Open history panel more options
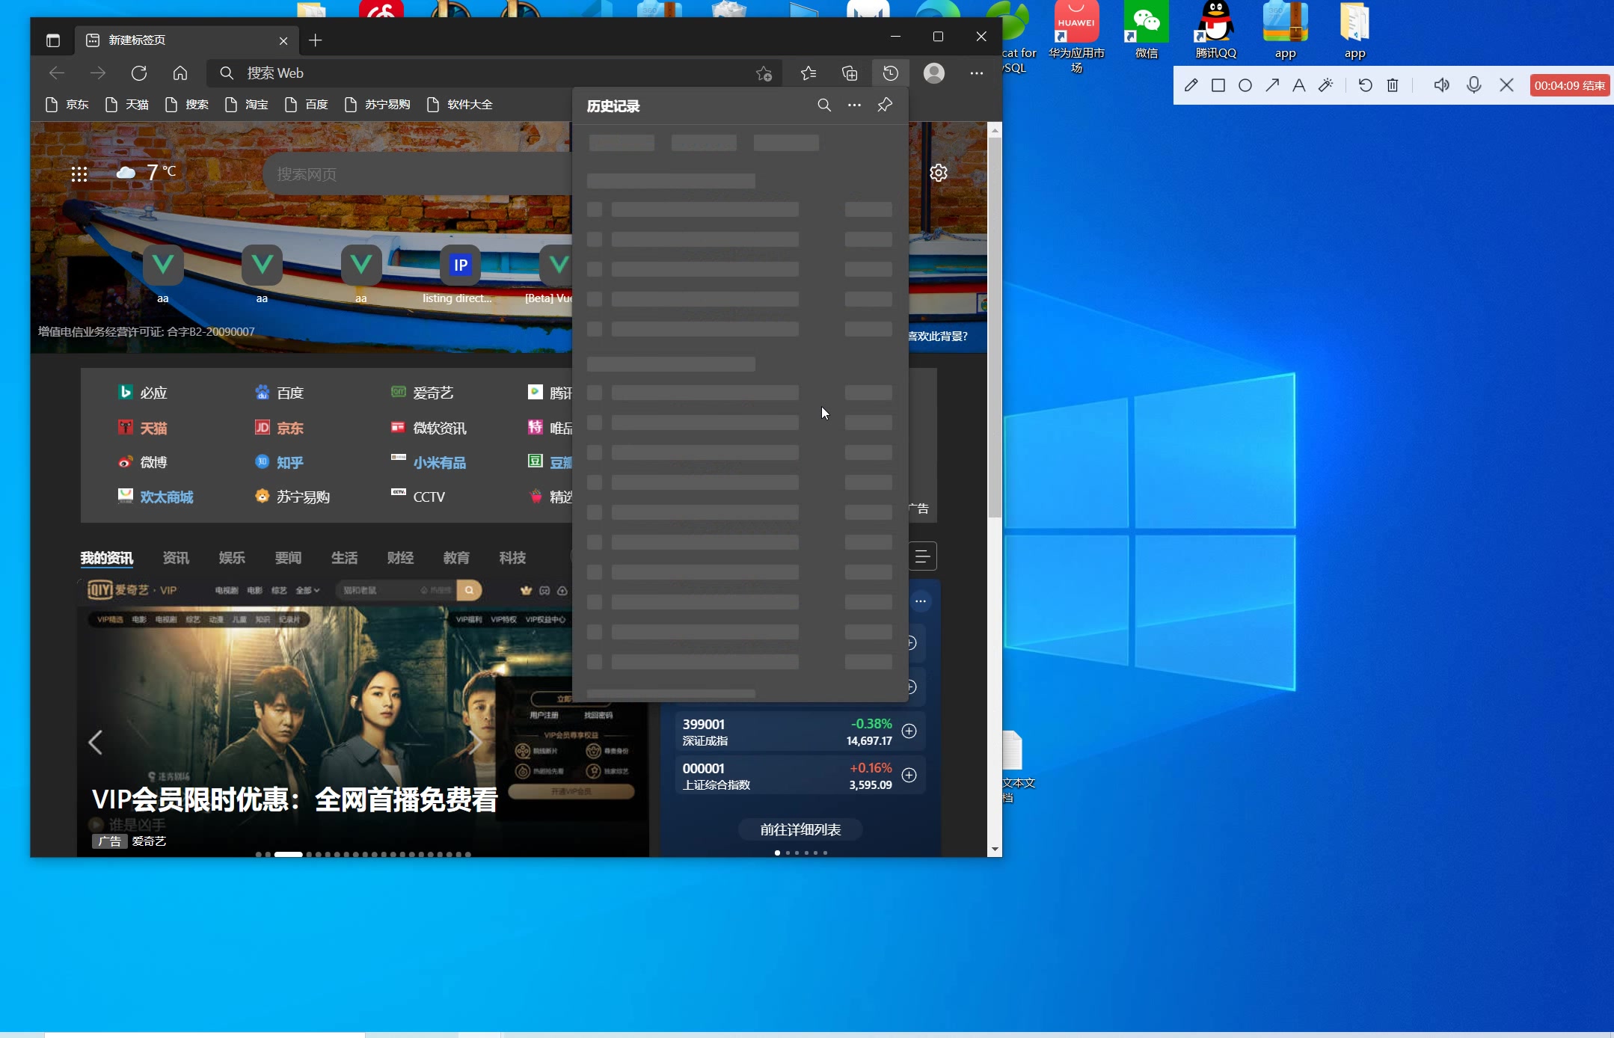Image resolution: width=1614 pixels, height=1038 pixels. [x=854, y=105]
